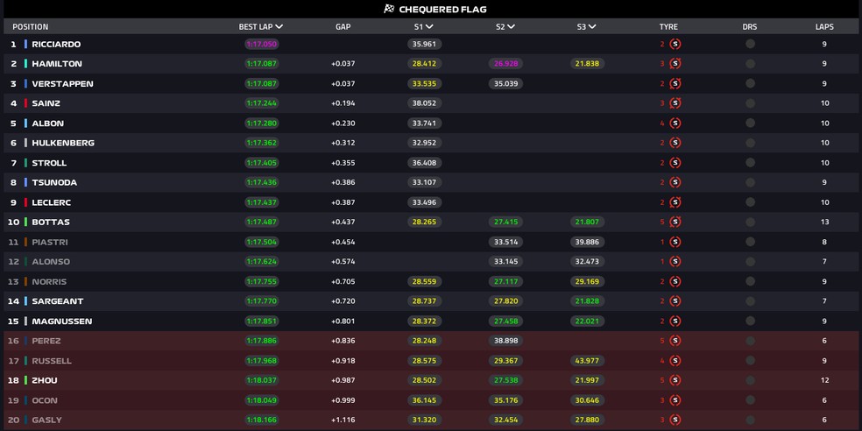Click the POSITION column header
Image resolution: width=862 pixels, height=431 pixels.
(31, 26)
